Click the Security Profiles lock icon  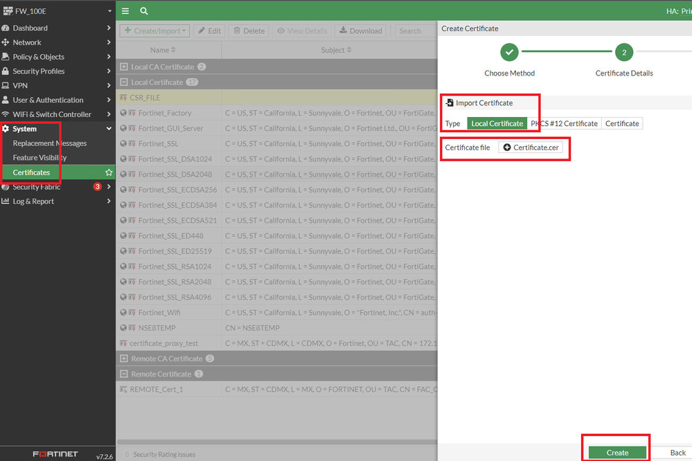6,71
